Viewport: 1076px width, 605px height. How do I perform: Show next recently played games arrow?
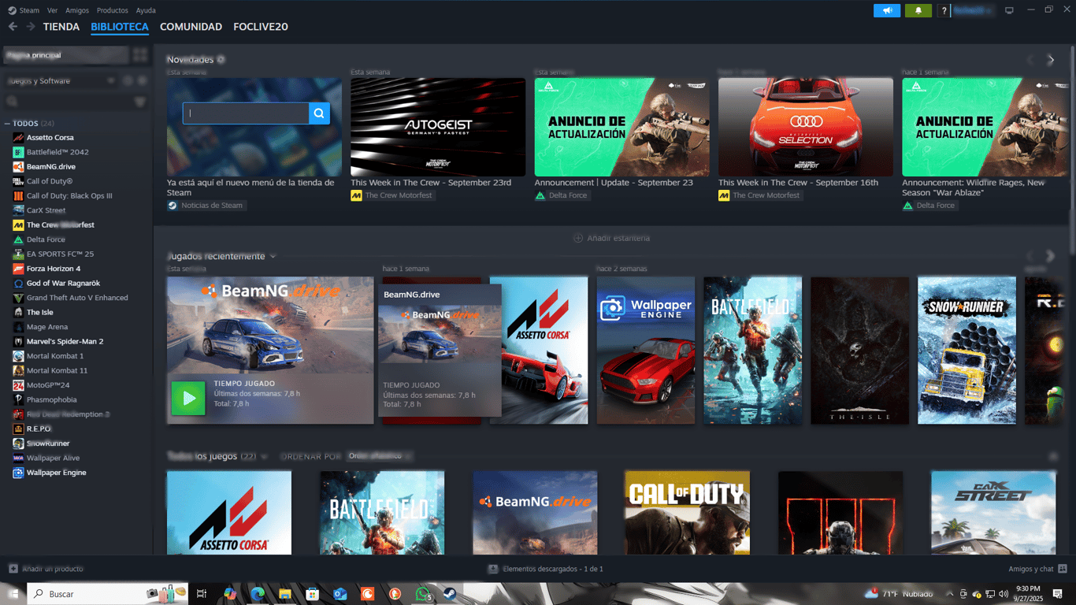coord(1051,256)
